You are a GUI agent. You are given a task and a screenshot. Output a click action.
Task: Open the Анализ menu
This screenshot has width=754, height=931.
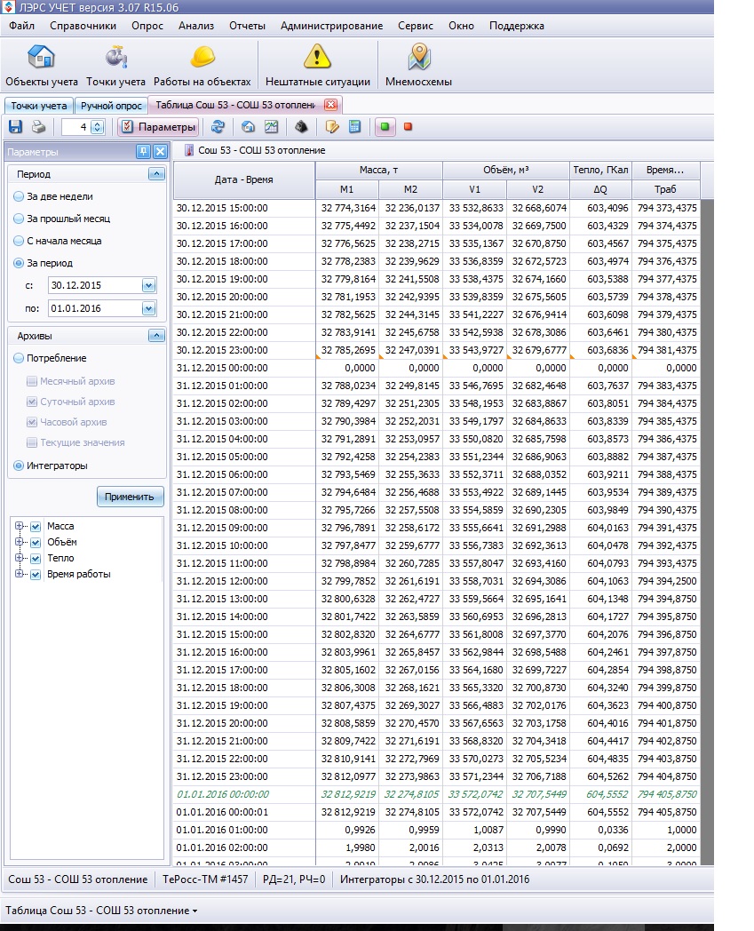pyautogui.click(x=196, y=26)
